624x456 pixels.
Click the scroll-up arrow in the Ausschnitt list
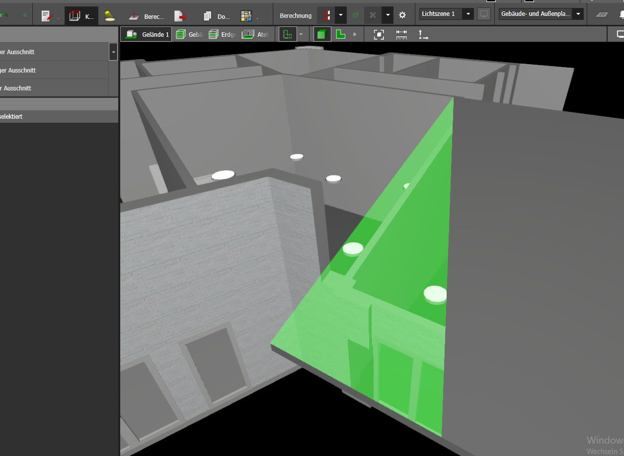(x=113, y=52)
